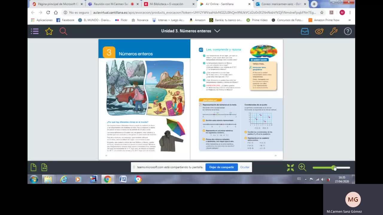383x215 pixels.
Task: Switch to Mi Biblioteca » E-vocación tab
Action: [x=169, y=4]
